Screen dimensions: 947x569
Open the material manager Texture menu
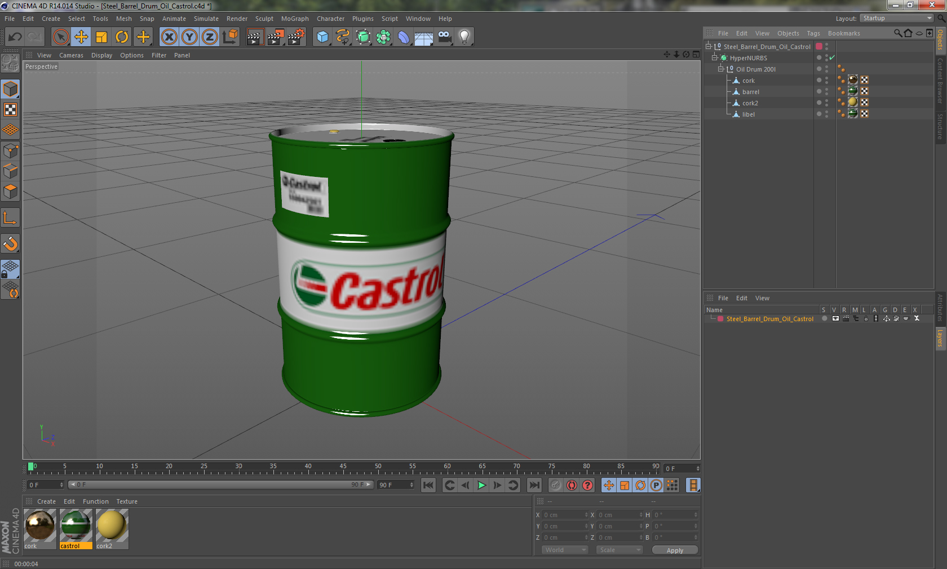(x=127, y=501)
